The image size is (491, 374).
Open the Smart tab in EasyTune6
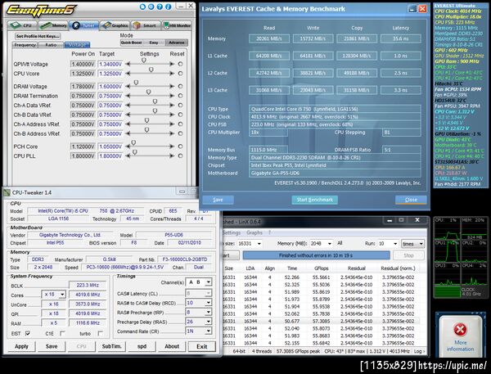[x=146, y=25]
